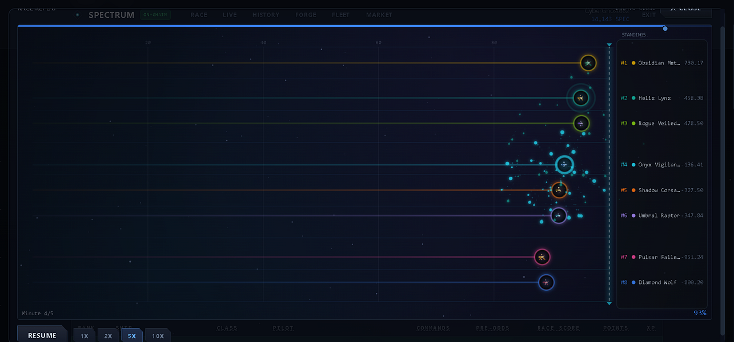Click the orange Shadow Corsa ship marker
734x342 pixels.
click(x=559, y=190)
